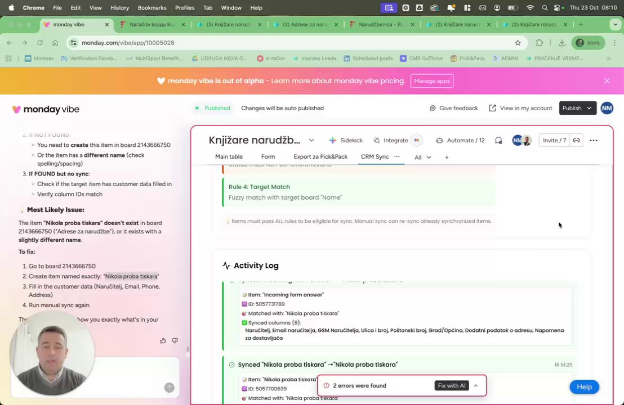Image resolution: width=624 pixels, height=405 pixels.
Task: Bookmark this page star icon
Action: coord(518,43)
